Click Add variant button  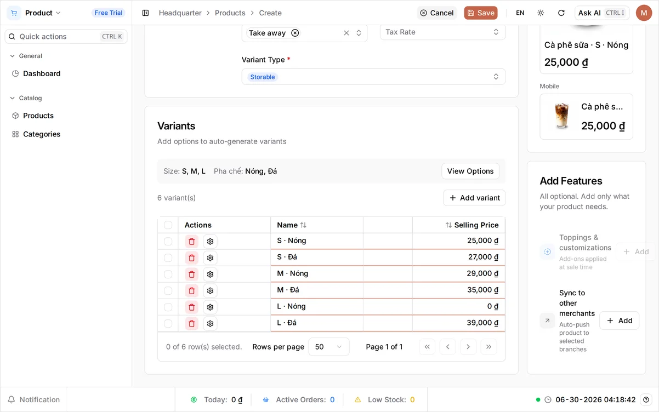(x=474, y=198)
